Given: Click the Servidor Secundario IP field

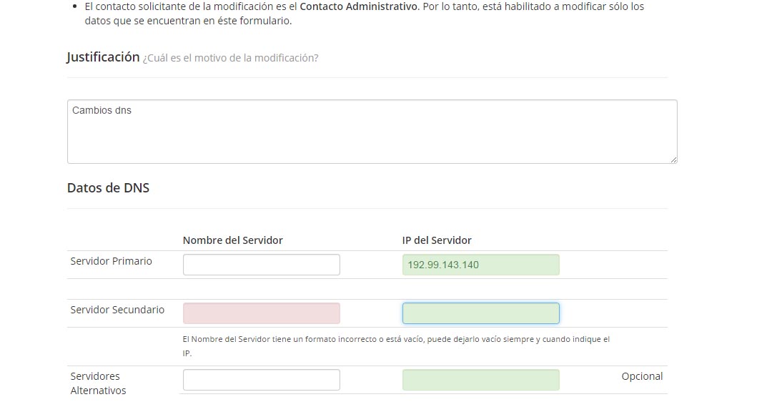Looking at the screenshot, I should pyautogui.click(x=481, y=313).
